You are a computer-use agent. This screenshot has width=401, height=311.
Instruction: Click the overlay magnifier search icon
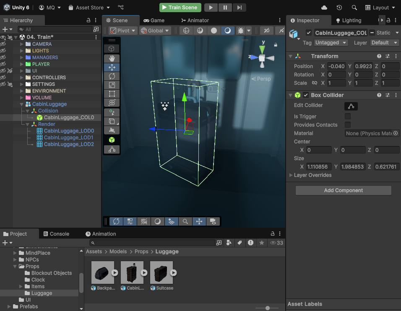pyautogui.click(x=185, y=221)
